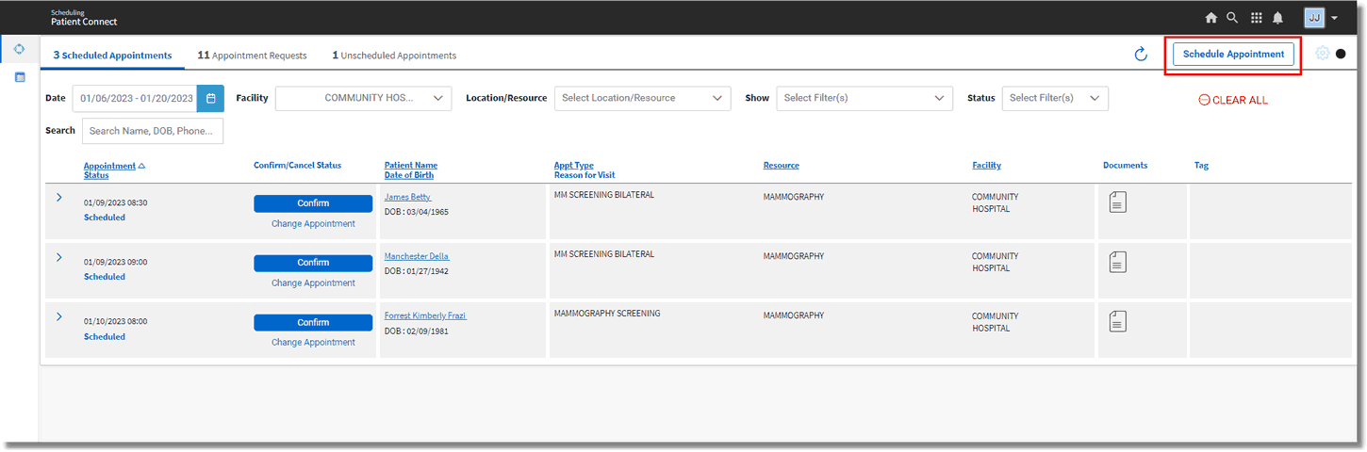Open the Facility dropdown
1367x452 pixels.
click(x=364, y=98)
